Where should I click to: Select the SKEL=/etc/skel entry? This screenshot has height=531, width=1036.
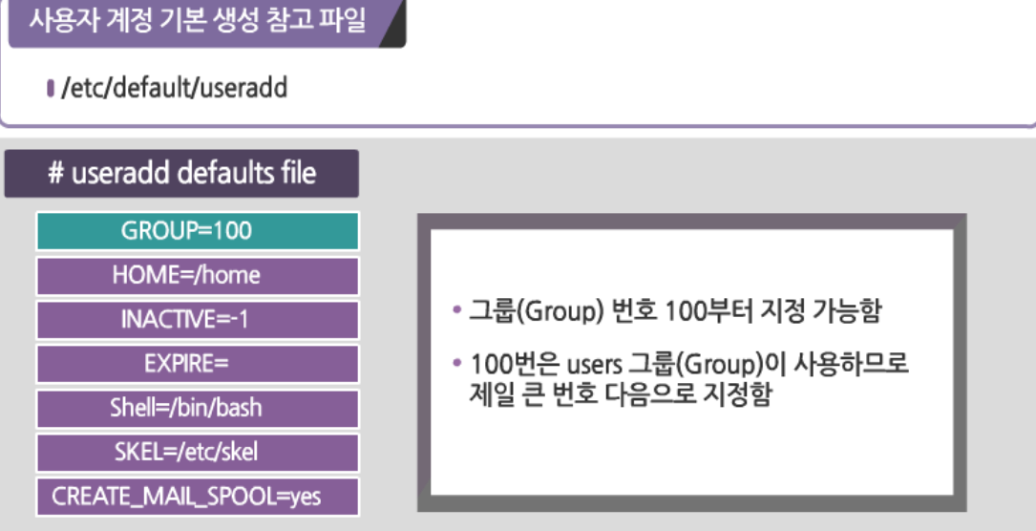point(198,453)
